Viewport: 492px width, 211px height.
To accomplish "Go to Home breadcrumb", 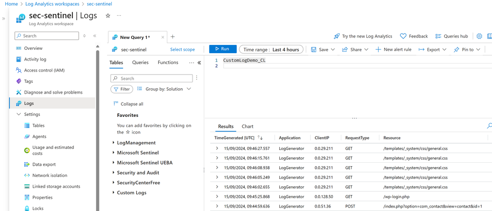I will [x=11, y=4].
